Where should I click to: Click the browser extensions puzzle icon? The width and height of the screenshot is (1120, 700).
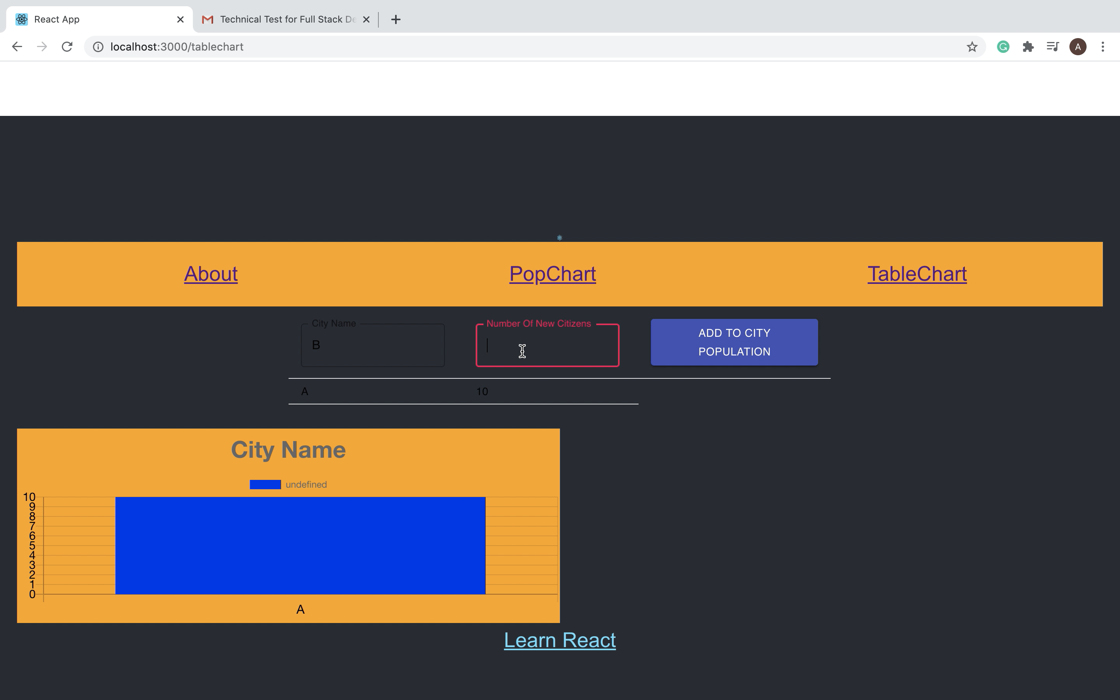click(1028, 46)
